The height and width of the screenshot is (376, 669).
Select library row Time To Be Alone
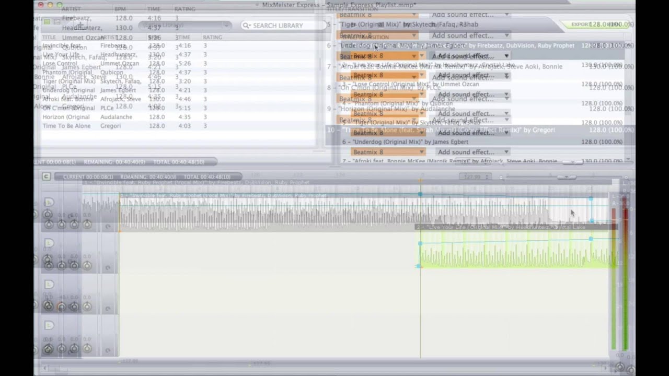click(x=178, y=126)
